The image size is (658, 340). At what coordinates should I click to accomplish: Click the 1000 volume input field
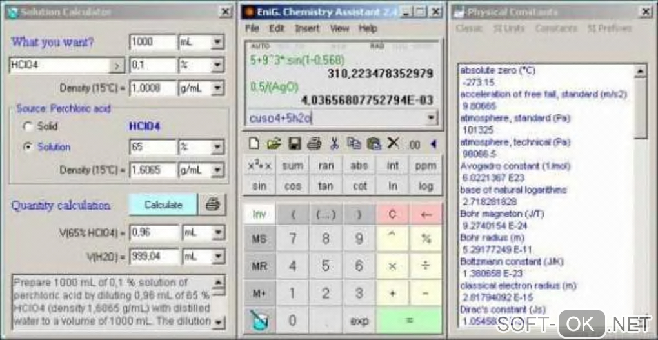(153, 42)
